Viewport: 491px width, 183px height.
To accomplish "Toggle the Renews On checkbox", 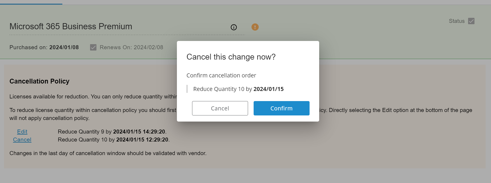I will click(93, 47).
